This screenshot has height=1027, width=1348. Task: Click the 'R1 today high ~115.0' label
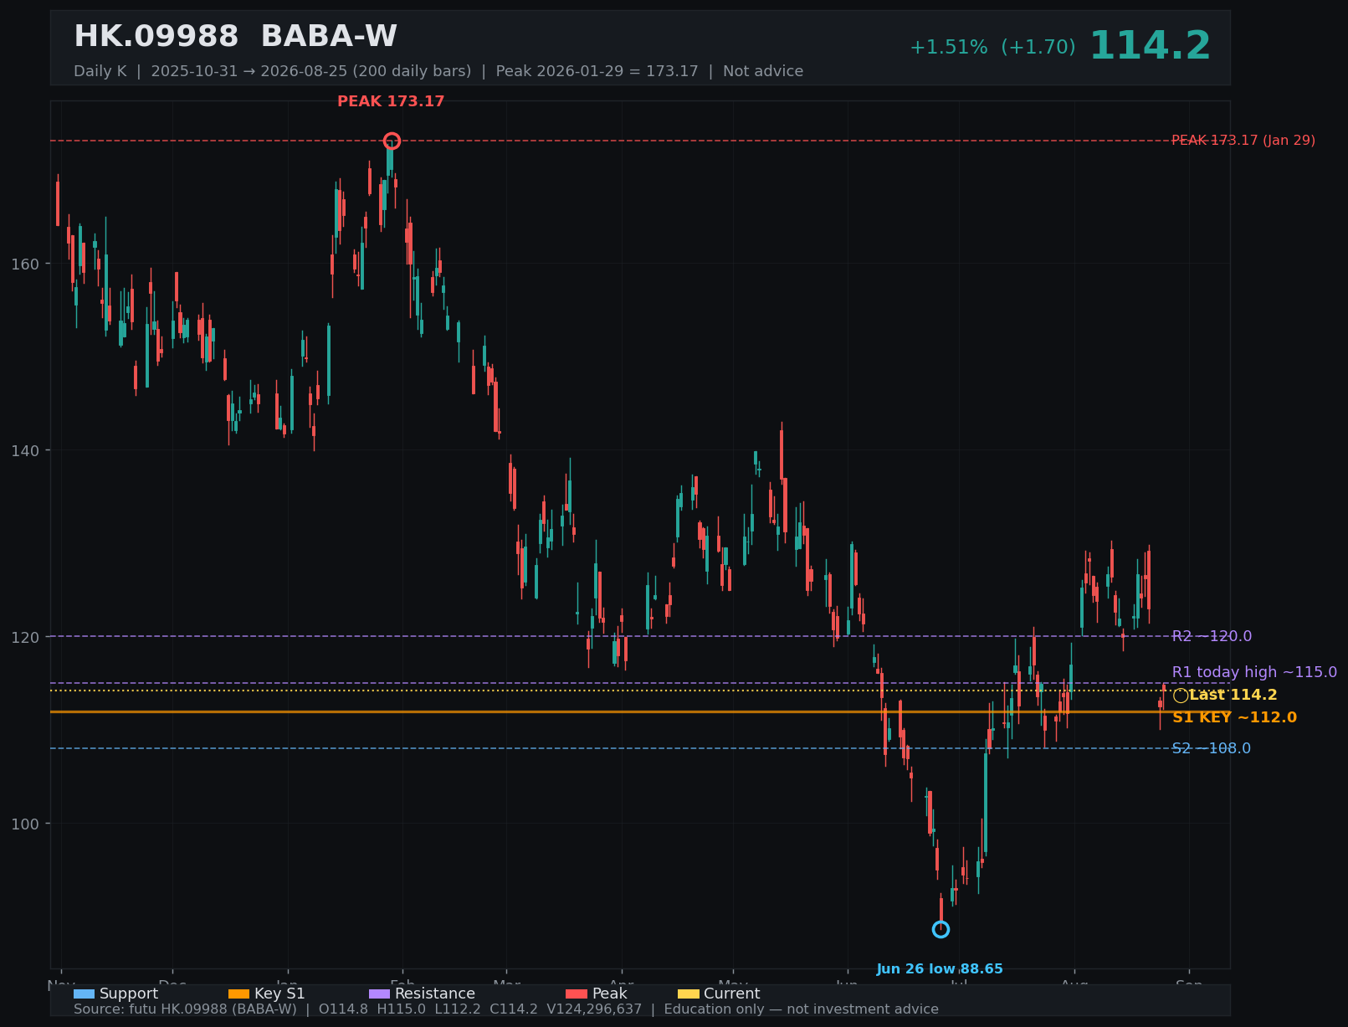point(1254,672)
